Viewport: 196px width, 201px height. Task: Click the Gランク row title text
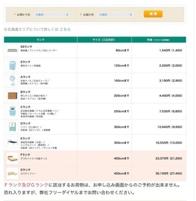tap(25, 170)
